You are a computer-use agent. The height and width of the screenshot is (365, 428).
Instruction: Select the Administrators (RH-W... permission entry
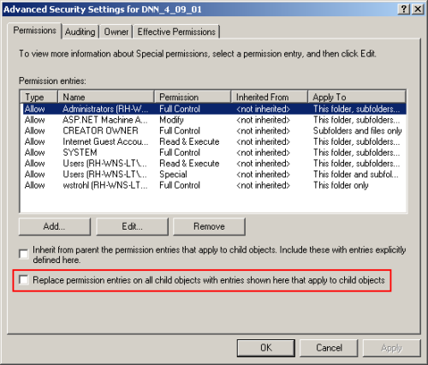tap(214, 109)
